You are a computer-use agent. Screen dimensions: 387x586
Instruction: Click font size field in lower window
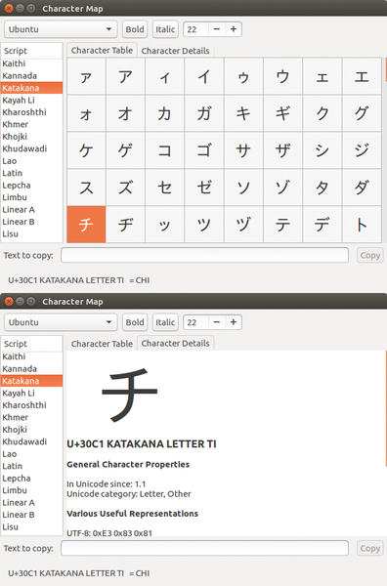click(195, 322)
